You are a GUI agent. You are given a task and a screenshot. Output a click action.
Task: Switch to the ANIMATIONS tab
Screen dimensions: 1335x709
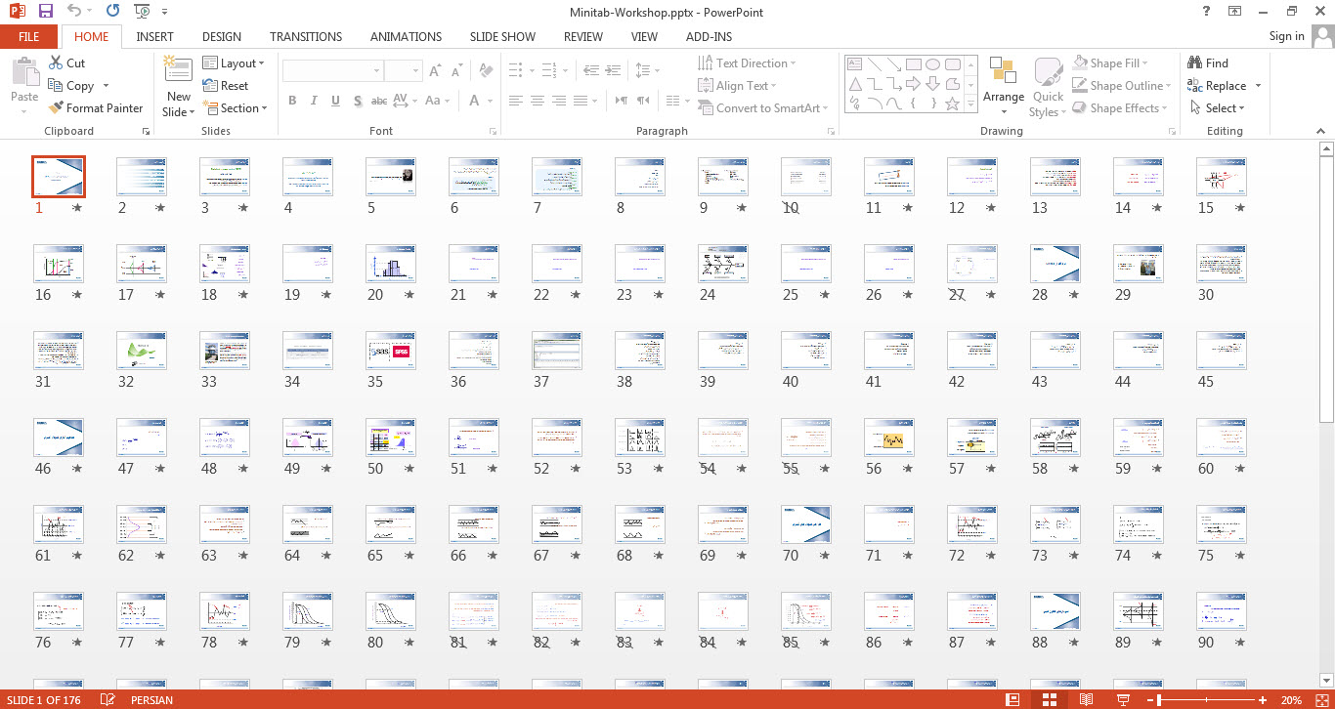tap(406, 37)
